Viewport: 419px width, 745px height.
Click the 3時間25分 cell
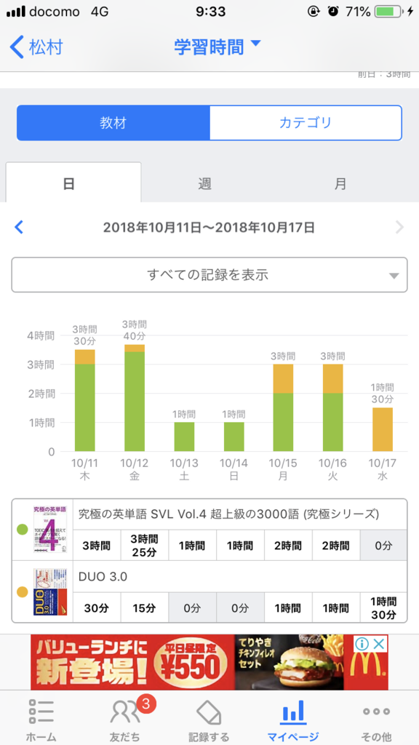[x=145, y=546]
